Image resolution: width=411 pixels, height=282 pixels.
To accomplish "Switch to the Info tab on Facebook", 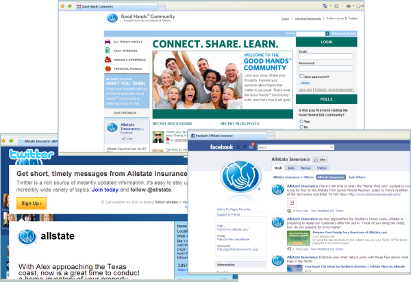I will coord(291,168).
